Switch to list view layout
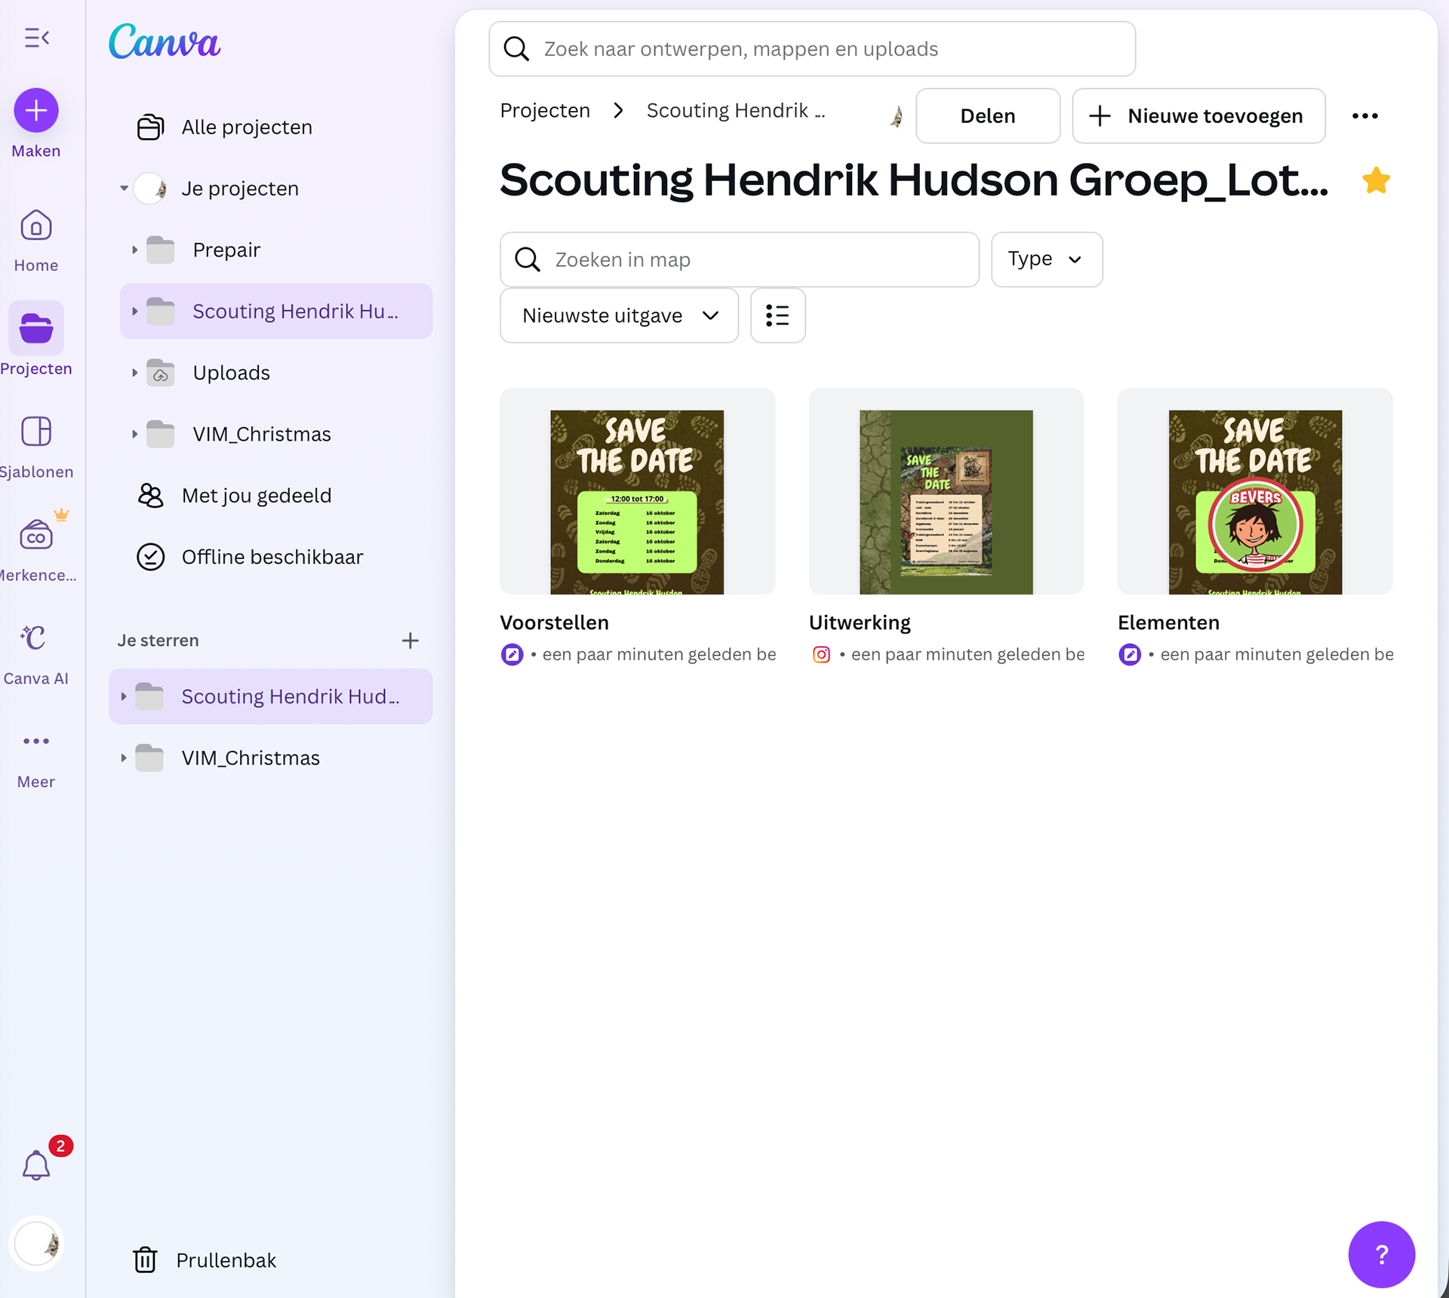1449x1298 pixels. pyautogui.click(x=777, y=315)
